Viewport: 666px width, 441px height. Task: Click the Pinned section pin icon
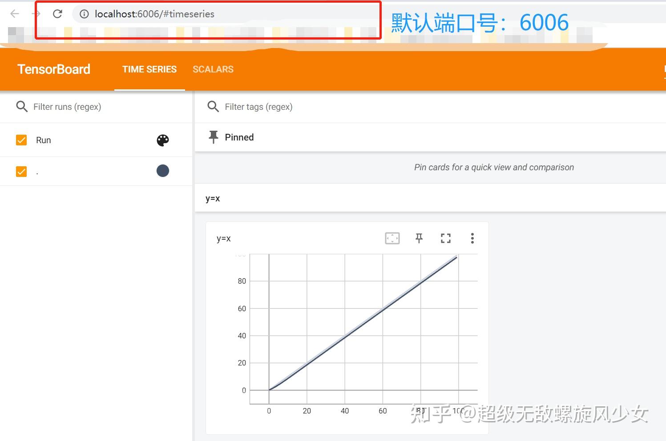214,137
